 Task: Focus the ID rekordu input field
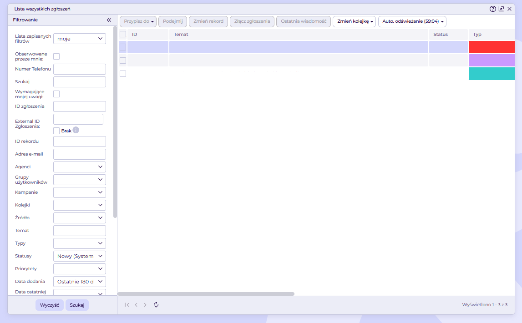pos(80,141)
